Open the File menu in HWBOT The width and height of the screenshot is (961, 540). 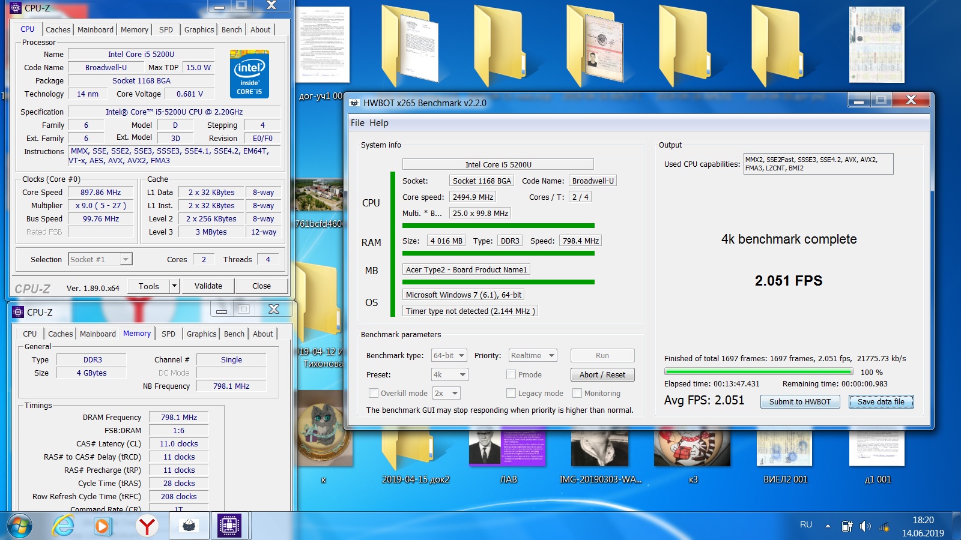[357, 123]
